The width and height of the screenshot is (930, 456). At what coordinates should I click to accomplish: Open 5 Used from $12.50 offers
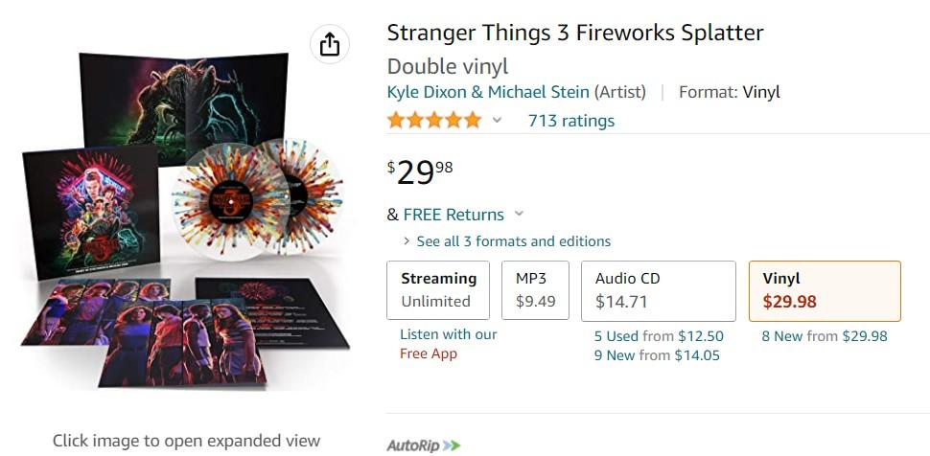[659, 336]
